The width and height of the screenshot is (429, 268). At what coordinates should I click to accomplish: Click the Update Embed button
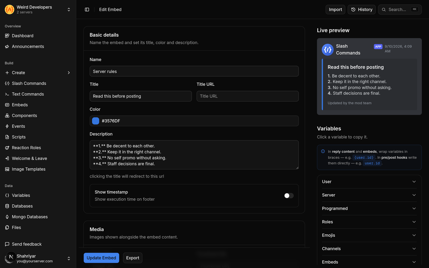101,258
